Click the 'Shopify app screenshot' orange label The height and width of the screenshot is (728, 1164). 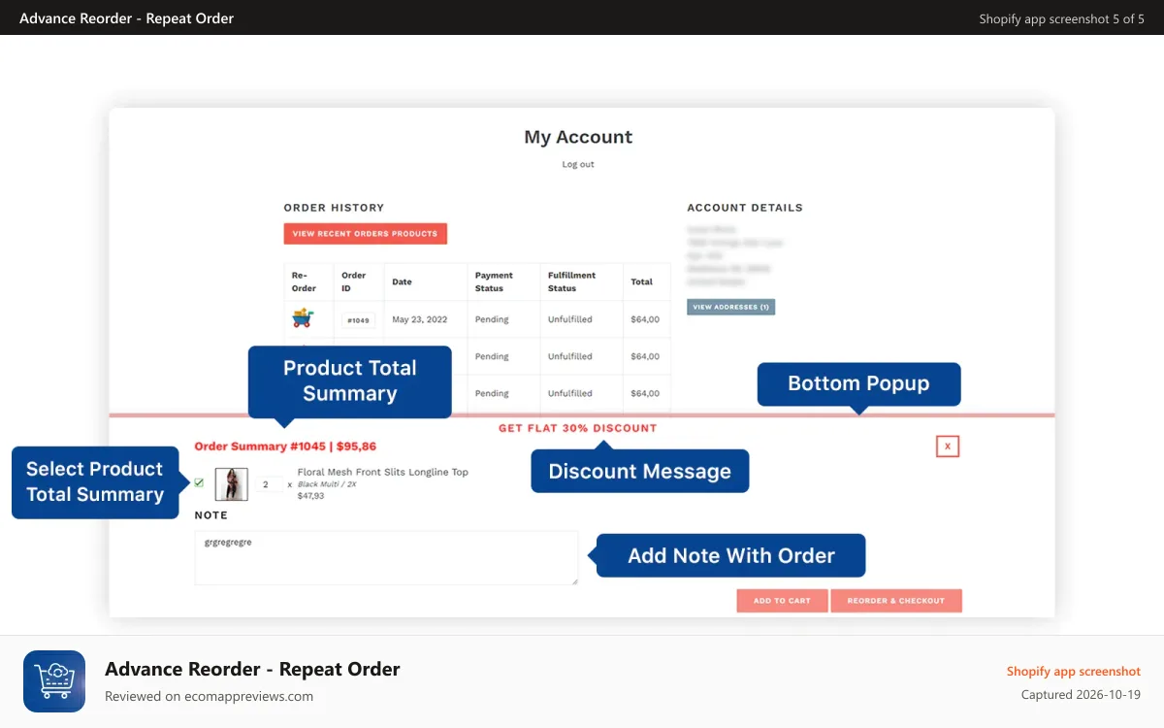click(x=1074, y=671)
